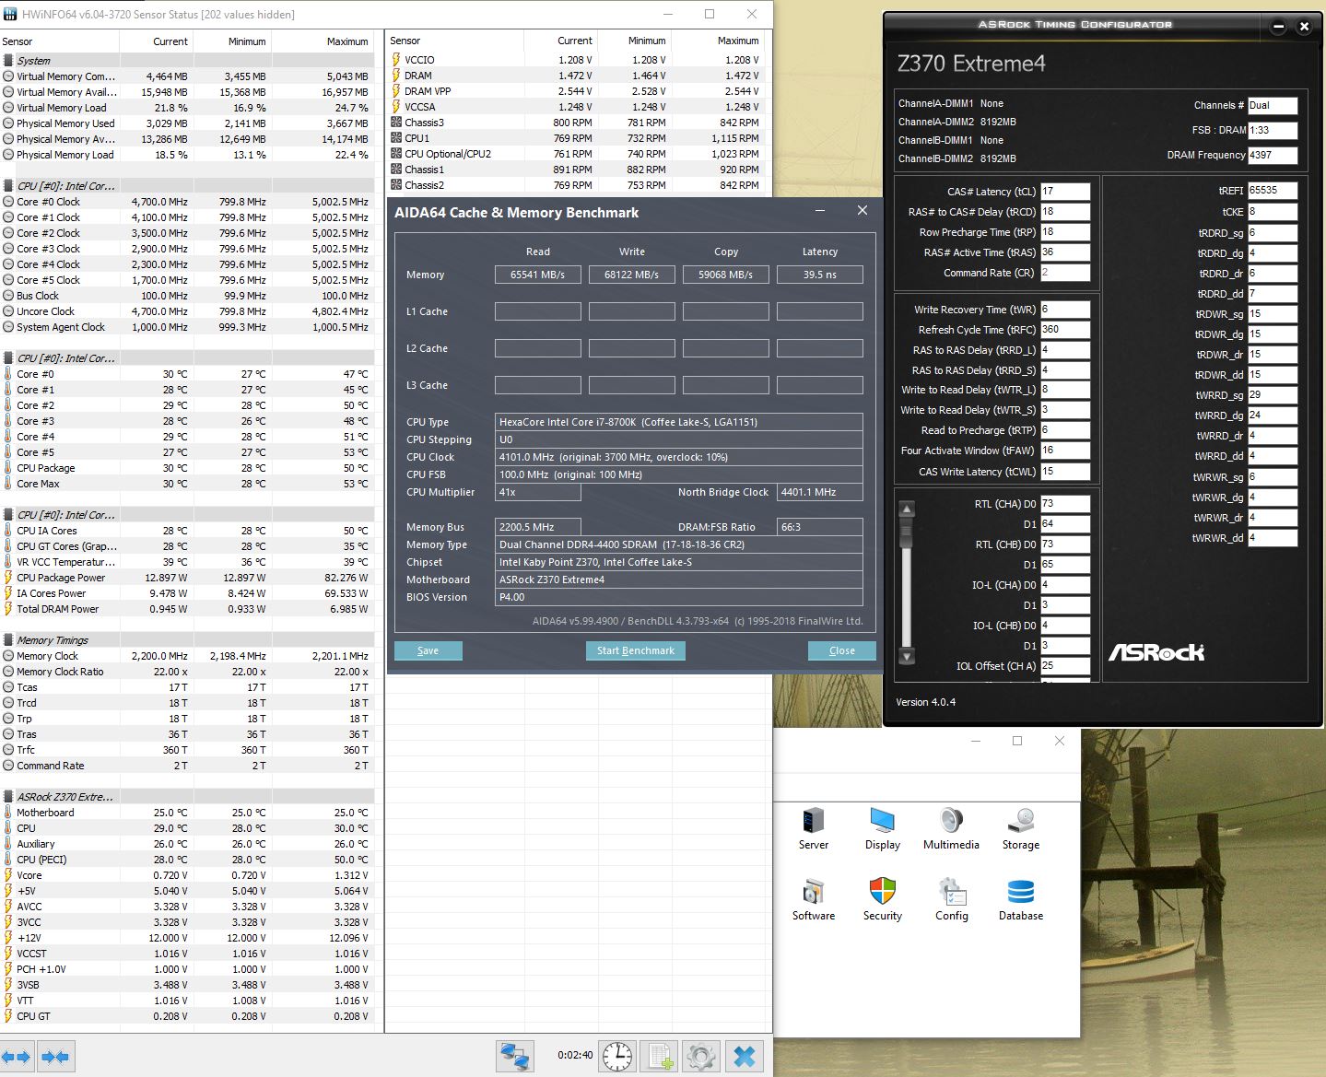This screenshot has width=1326, height=1077.
Task: Click Save in AIDA64 benchmark dialog
Action: (x=428, y=650)
